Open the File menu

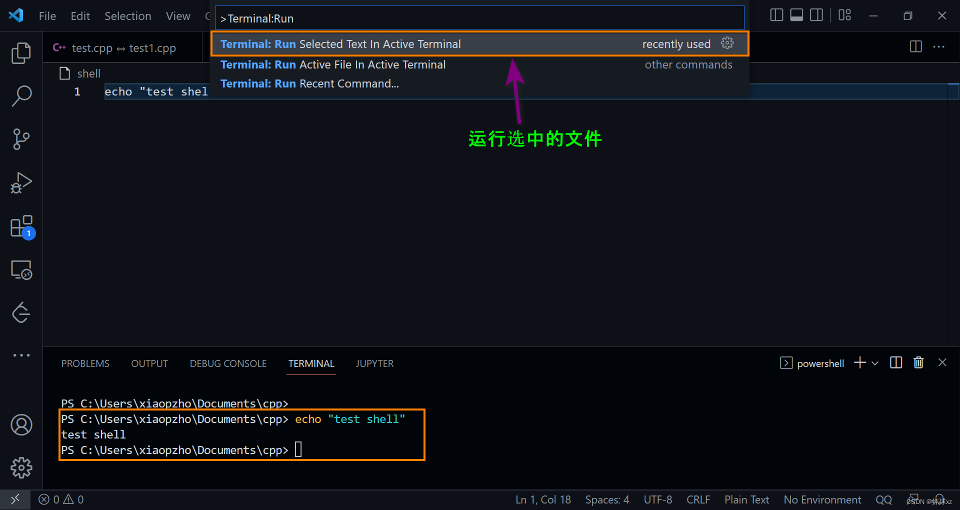click(x=47, y=16)
